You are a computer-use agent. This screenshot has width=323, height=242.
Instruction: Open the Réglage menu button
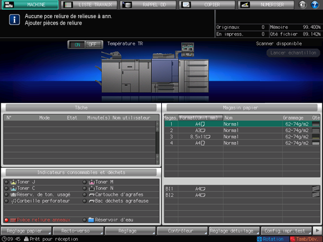(x=130, y=231)
